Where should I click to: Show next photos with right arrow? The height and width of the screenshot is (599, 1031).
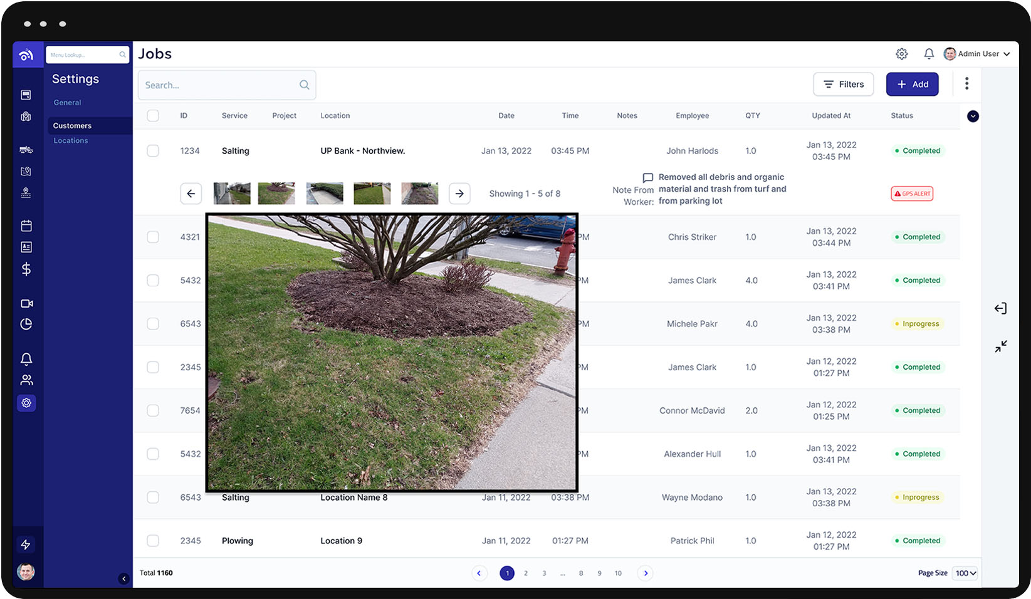[459, 194]
